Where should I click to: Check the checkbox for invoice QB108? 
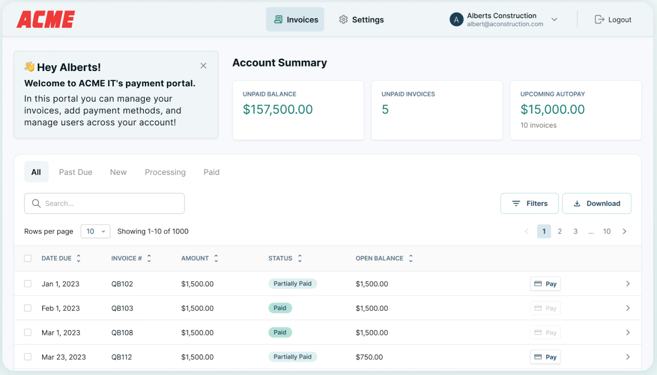tap(28, 332)
